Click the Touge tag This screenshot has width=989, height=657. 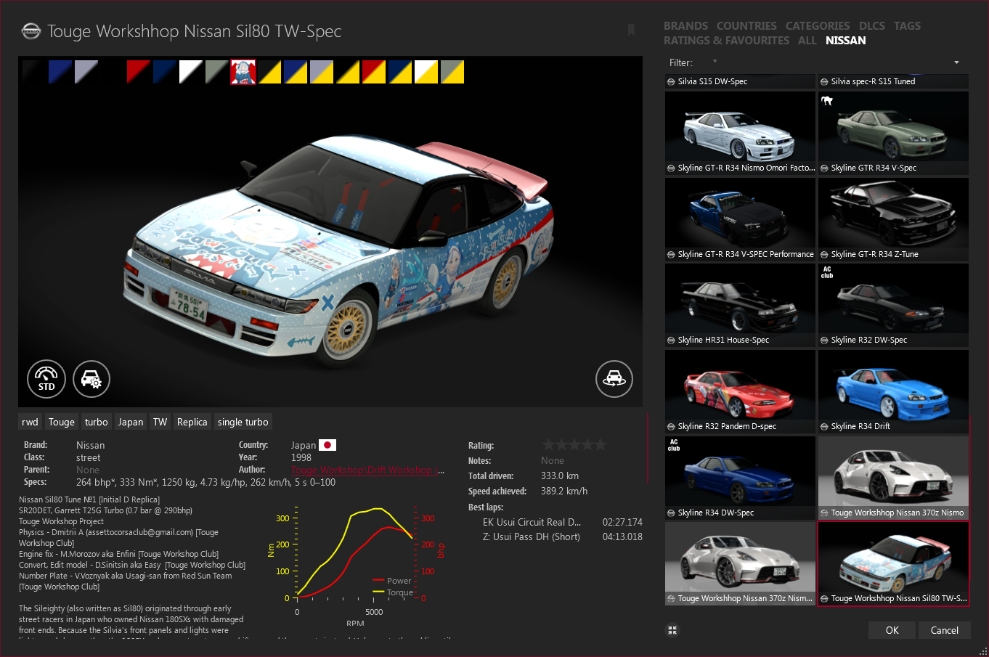click(62, 422)
